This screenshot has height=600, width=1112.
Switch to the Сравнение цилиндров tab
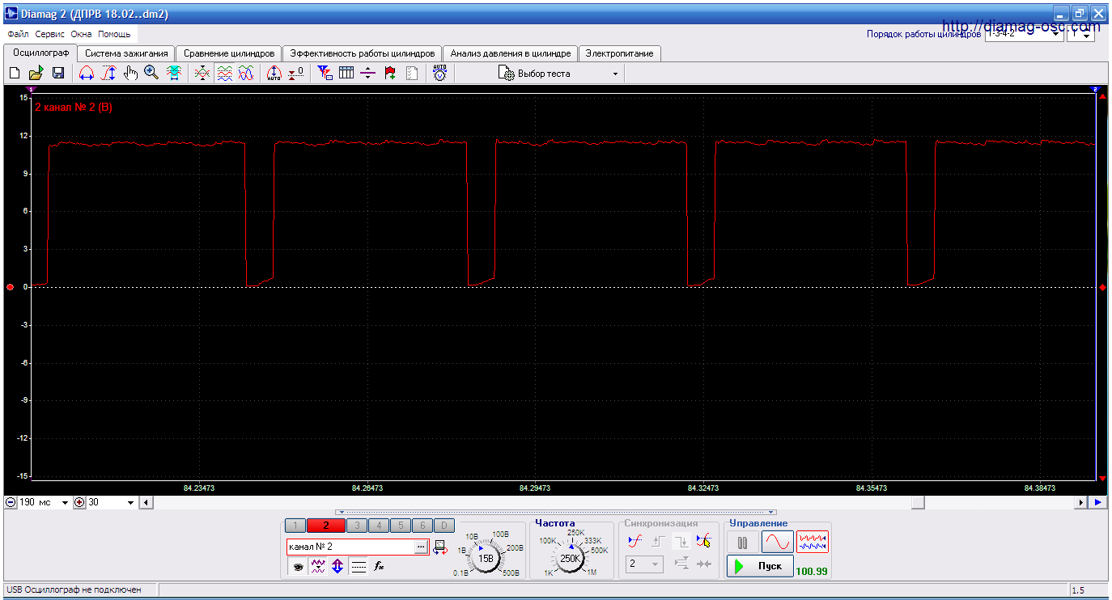point(229,53)
